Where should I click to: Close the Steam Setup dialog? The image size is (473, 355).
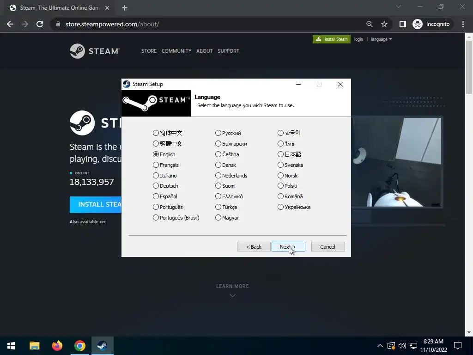(340, 84)
